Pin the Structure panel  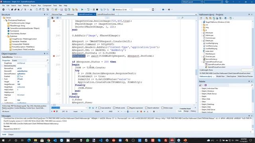coord(45,15)
